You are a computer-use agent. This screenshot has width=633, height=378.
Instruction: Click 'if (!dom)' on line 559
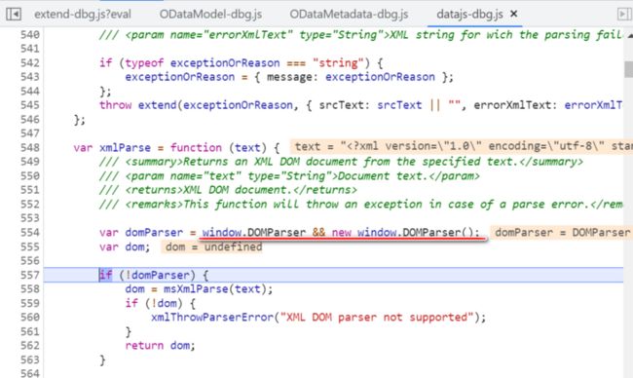tap(154, 303)
